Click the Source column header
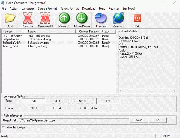Viewport: 180px width, 138px height. pos(14,31)
